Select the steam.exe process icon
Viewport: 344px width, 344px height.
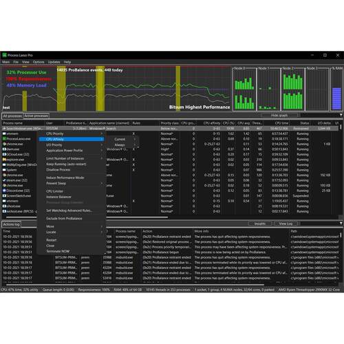click(x=4, y=180)
